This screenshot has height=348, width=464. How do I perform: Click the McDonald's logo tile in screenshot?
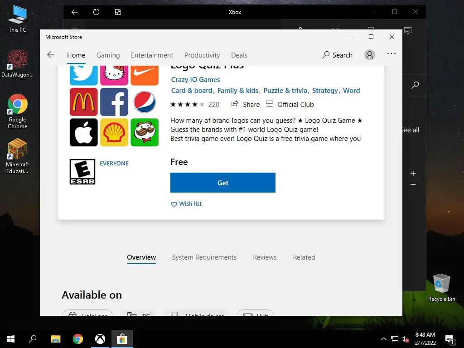84,102
